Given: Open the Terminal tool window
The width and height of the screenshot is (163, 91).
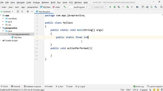Looking at the screenshot, I should [x=16, y=86].
